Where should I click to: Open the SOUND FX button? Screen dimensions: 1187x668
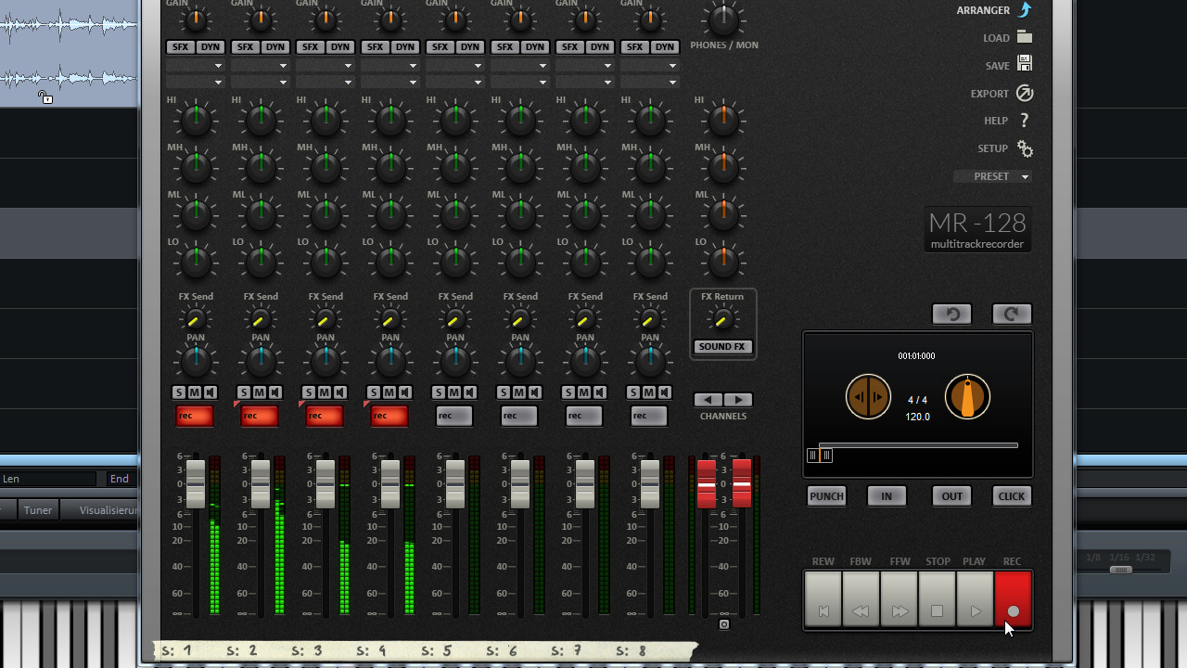(x=722, y=347)
